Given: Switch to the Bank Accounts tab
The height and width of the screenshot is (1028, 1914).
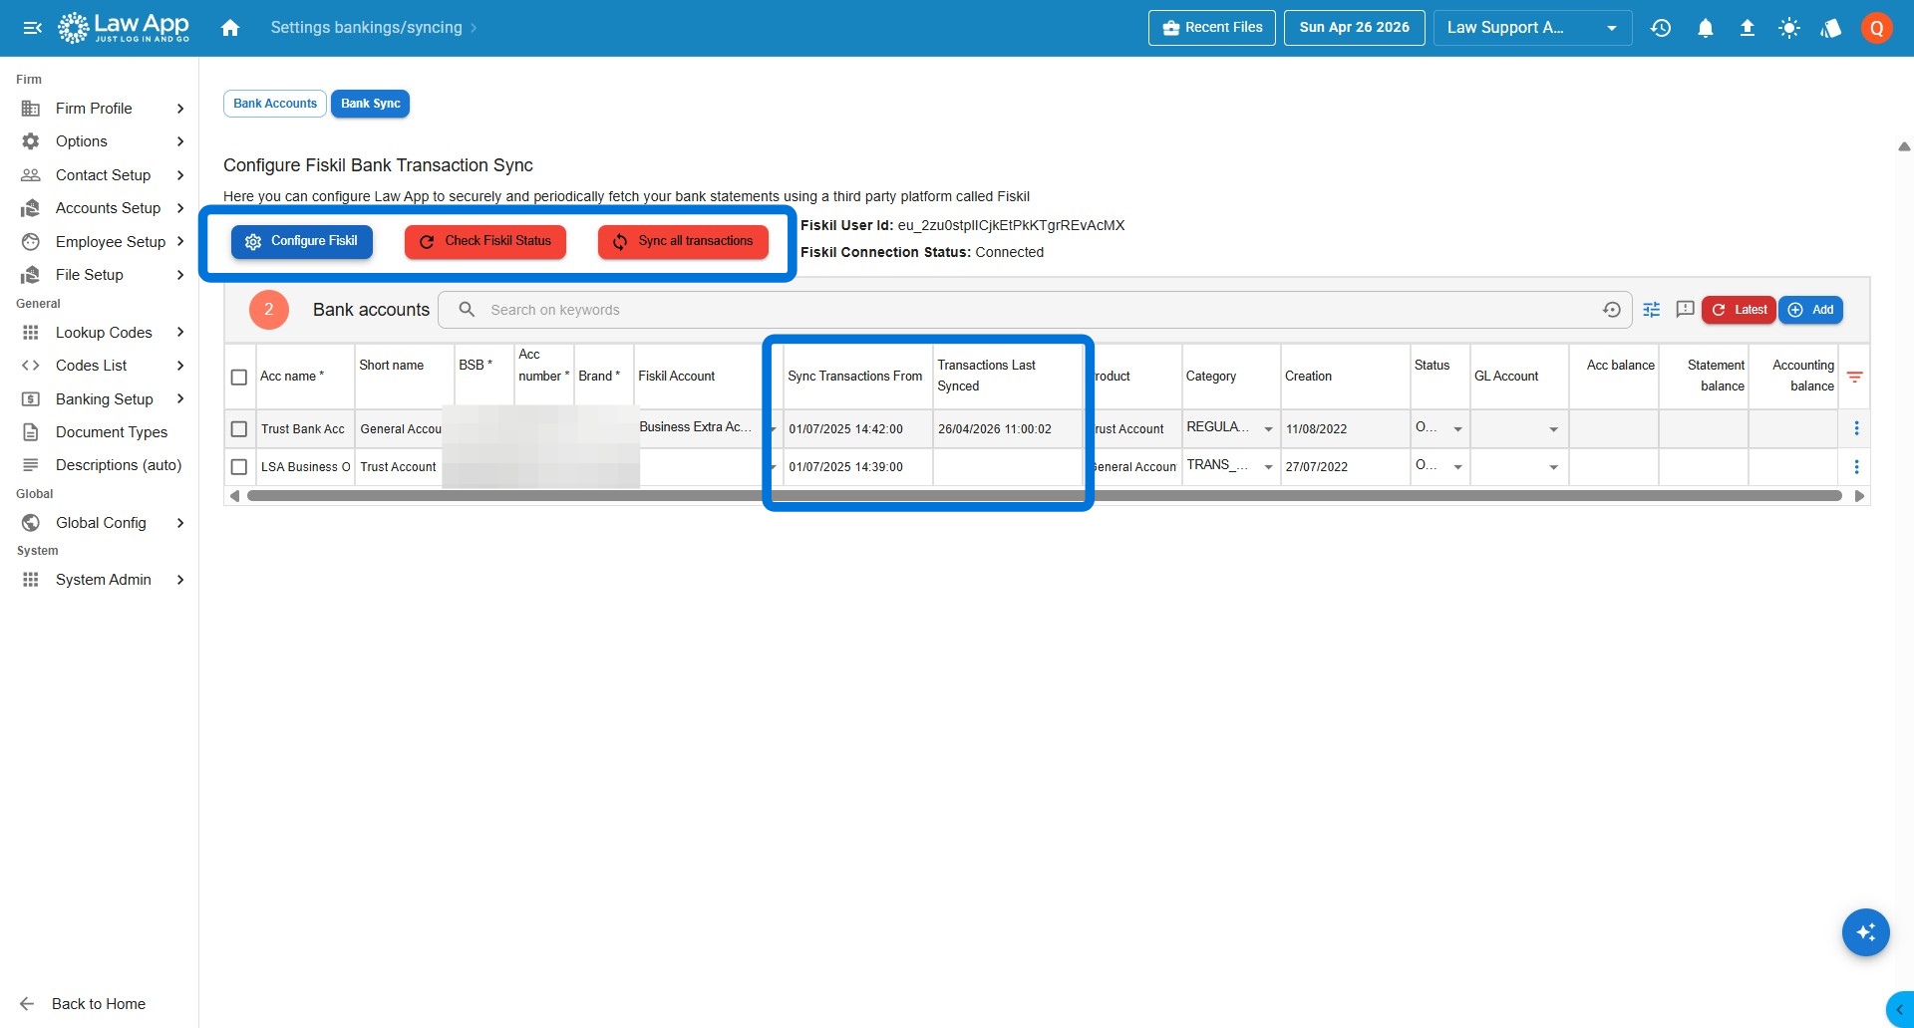Looking at the screenshot, I should (x=275, y=104).
